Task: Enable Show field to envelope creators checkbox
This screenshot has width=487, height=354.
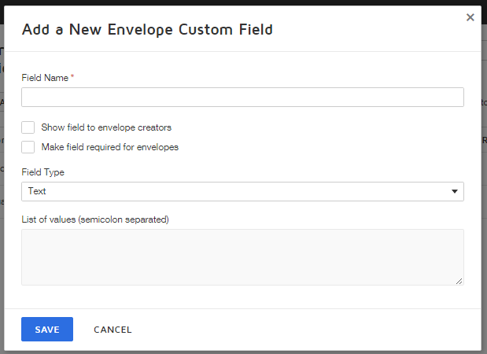Action: pos(28,127)
